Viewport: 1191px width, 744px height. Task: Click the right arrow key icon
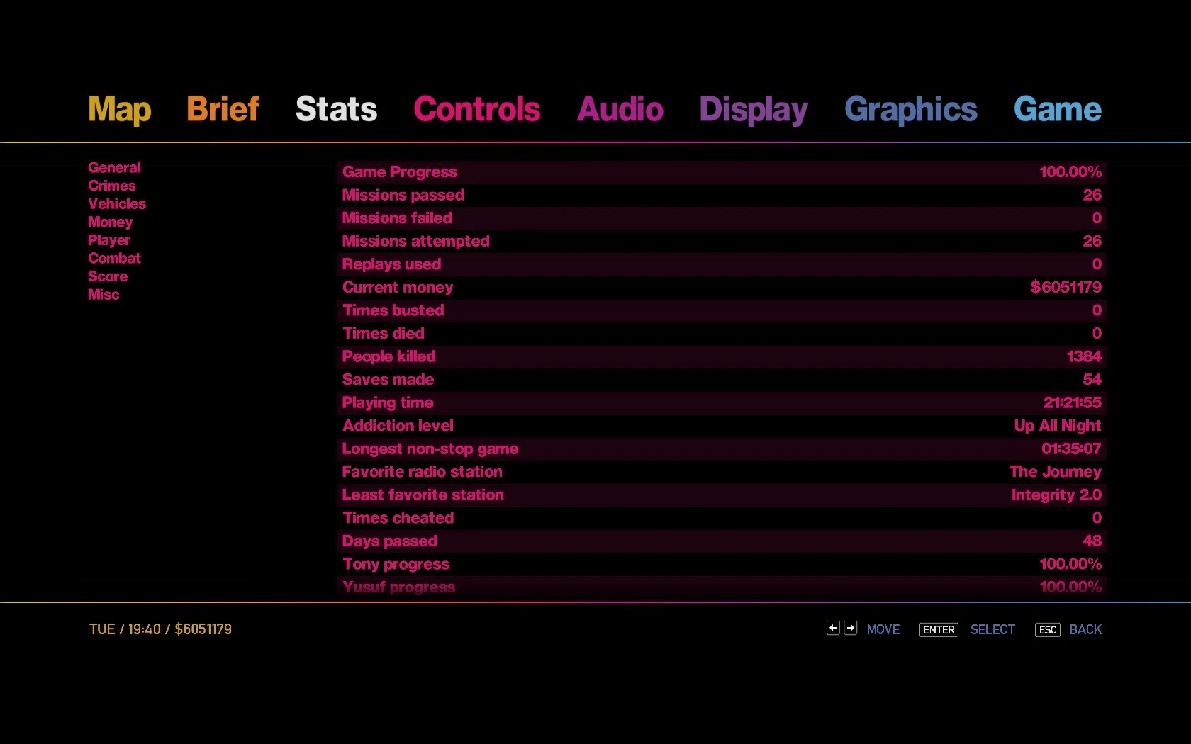tap(851, 628)
